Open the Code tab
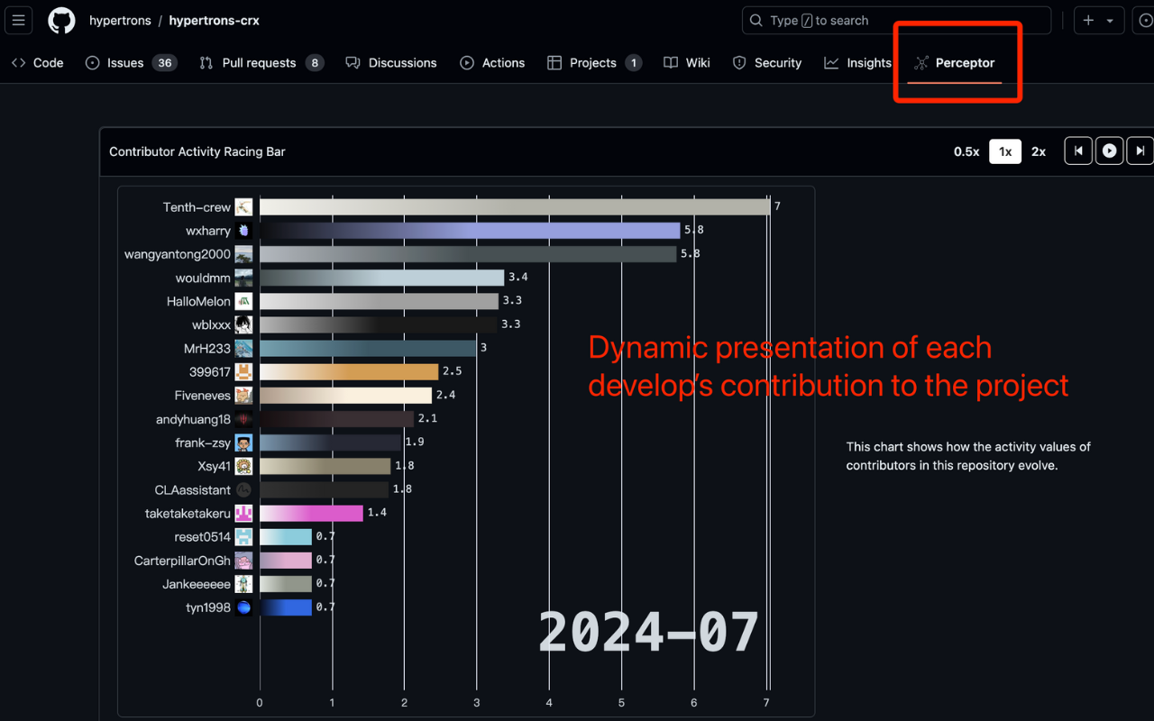Viewport: 1154px width, 721px height. [38, 63]
